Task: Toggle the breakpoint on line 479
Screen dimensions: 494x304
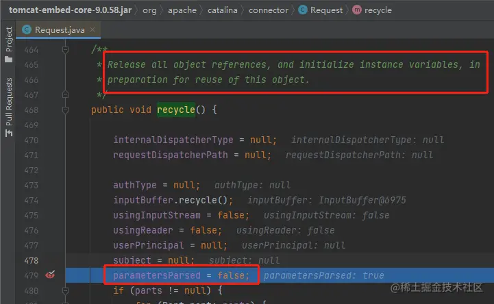Action: pos(50,275)
